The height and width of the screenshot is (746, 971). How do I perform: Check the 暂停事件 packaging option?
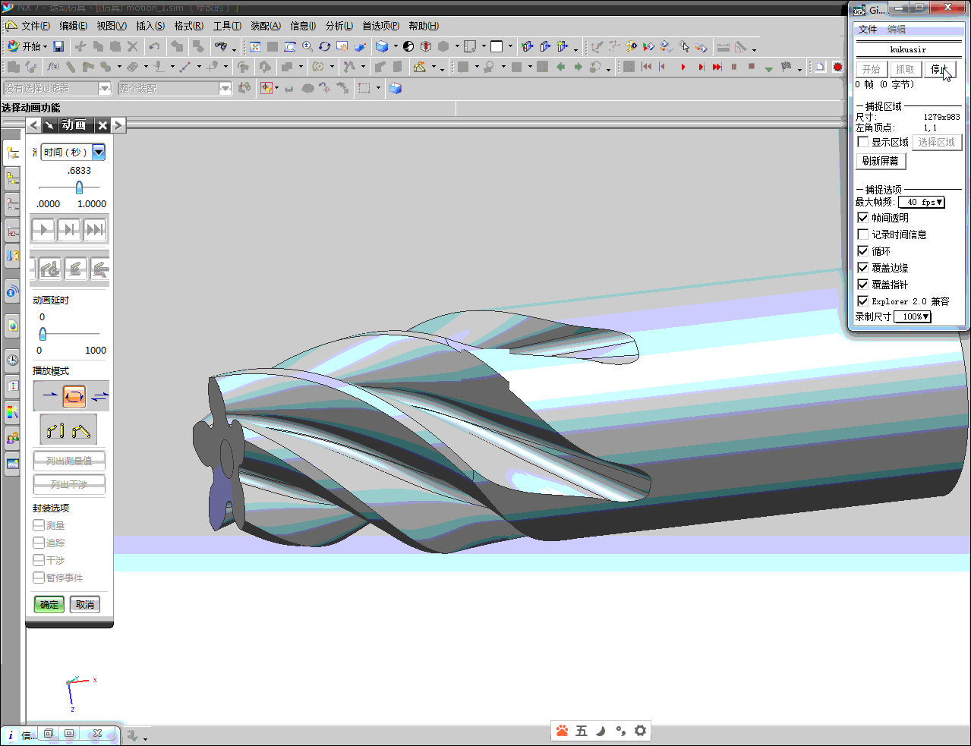[39, 578]
